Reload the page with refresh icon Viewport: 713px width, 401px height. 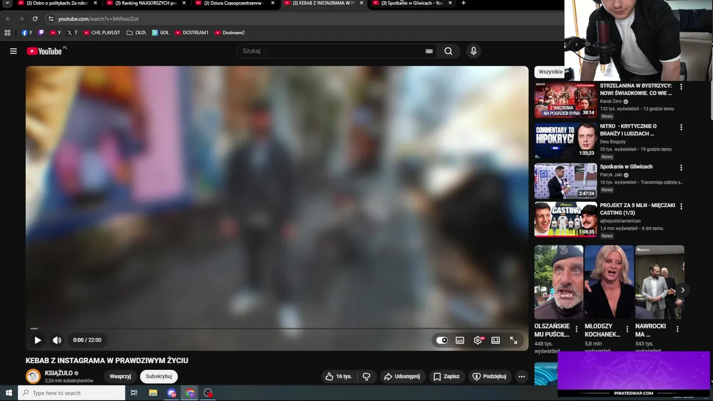tap(35, 19)
